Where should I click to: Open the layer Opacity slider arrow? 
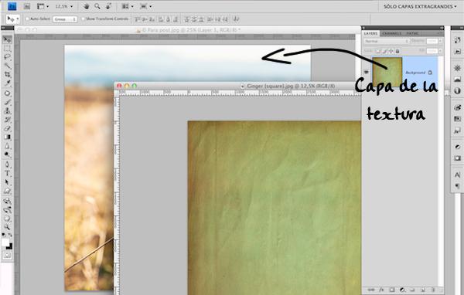click(440, 41)
